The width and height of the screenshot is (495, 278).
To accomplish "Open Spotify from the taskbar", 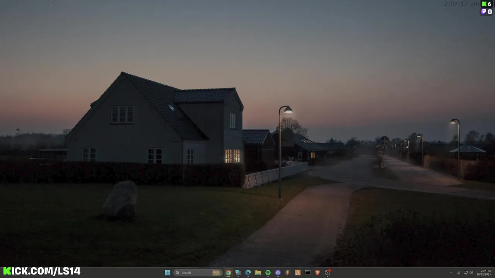I will point(268,273).
